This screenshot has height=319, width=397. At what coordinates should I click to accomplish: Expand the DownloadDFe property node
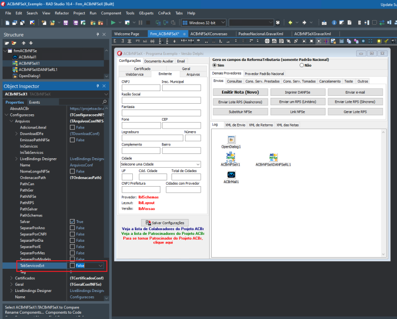pyautogui.click(x=16, y=133)
